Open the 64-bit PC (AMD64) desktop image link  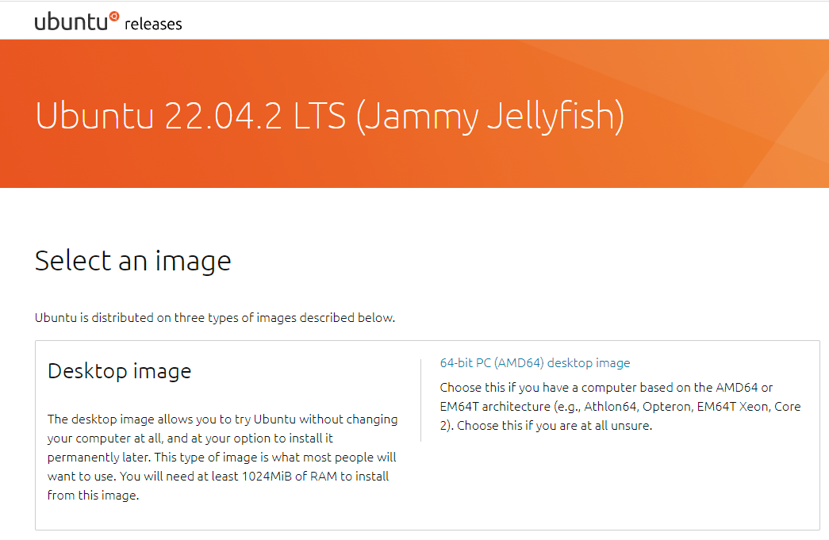(535, 363)
